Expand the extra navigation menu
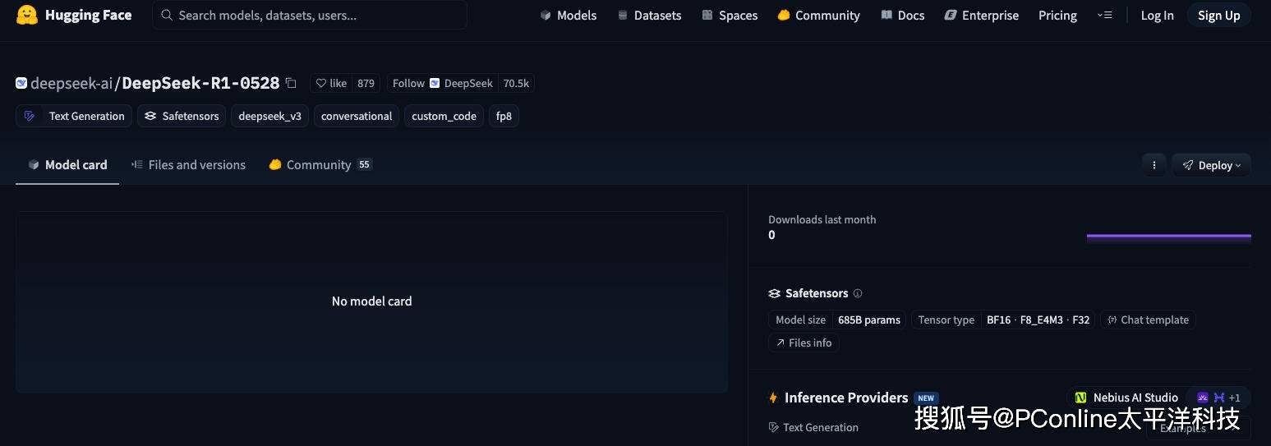Image resolution: width=1271 pixels, height=446 pixels. click(x=1105, y=15)
